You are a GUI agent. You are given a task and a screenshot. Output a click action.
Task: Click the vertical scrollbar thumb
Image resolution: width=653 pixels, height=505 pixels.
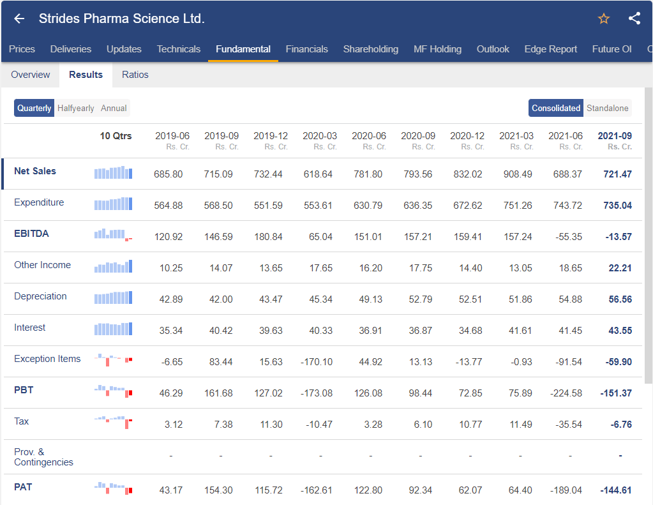[649, 236]
